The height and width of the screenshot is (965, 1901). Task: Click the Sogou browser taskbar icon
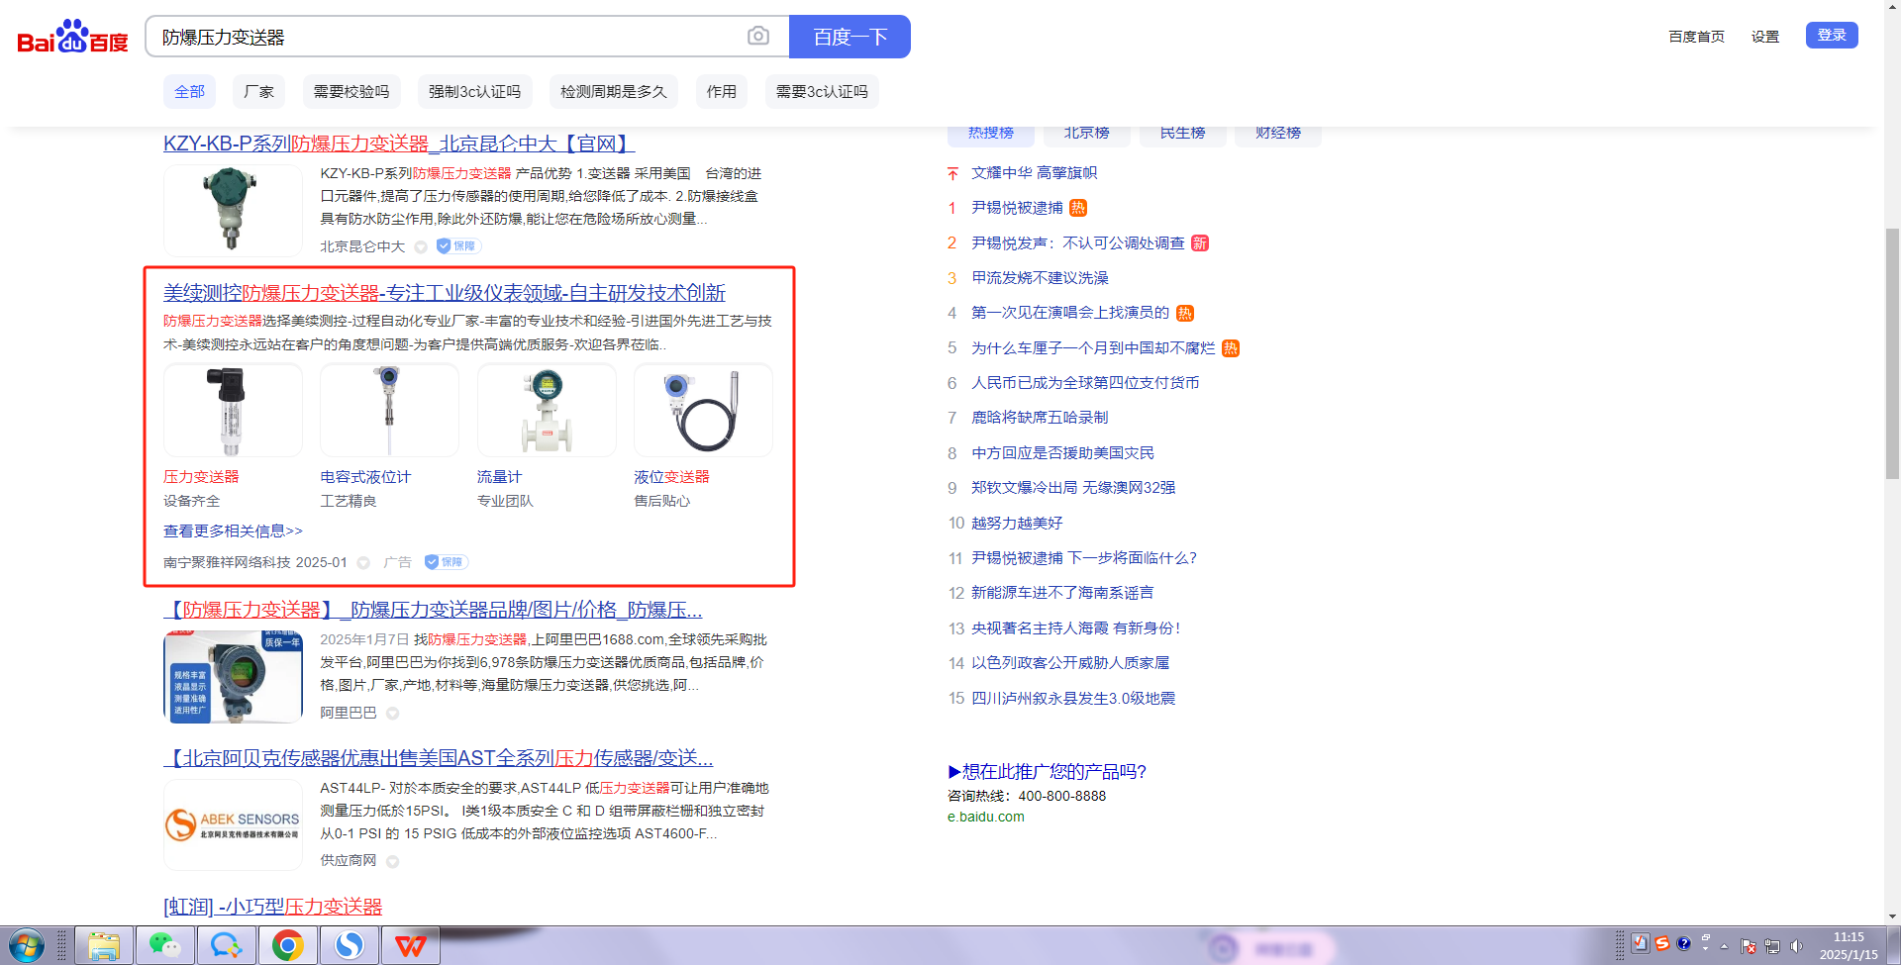point(349,946)
